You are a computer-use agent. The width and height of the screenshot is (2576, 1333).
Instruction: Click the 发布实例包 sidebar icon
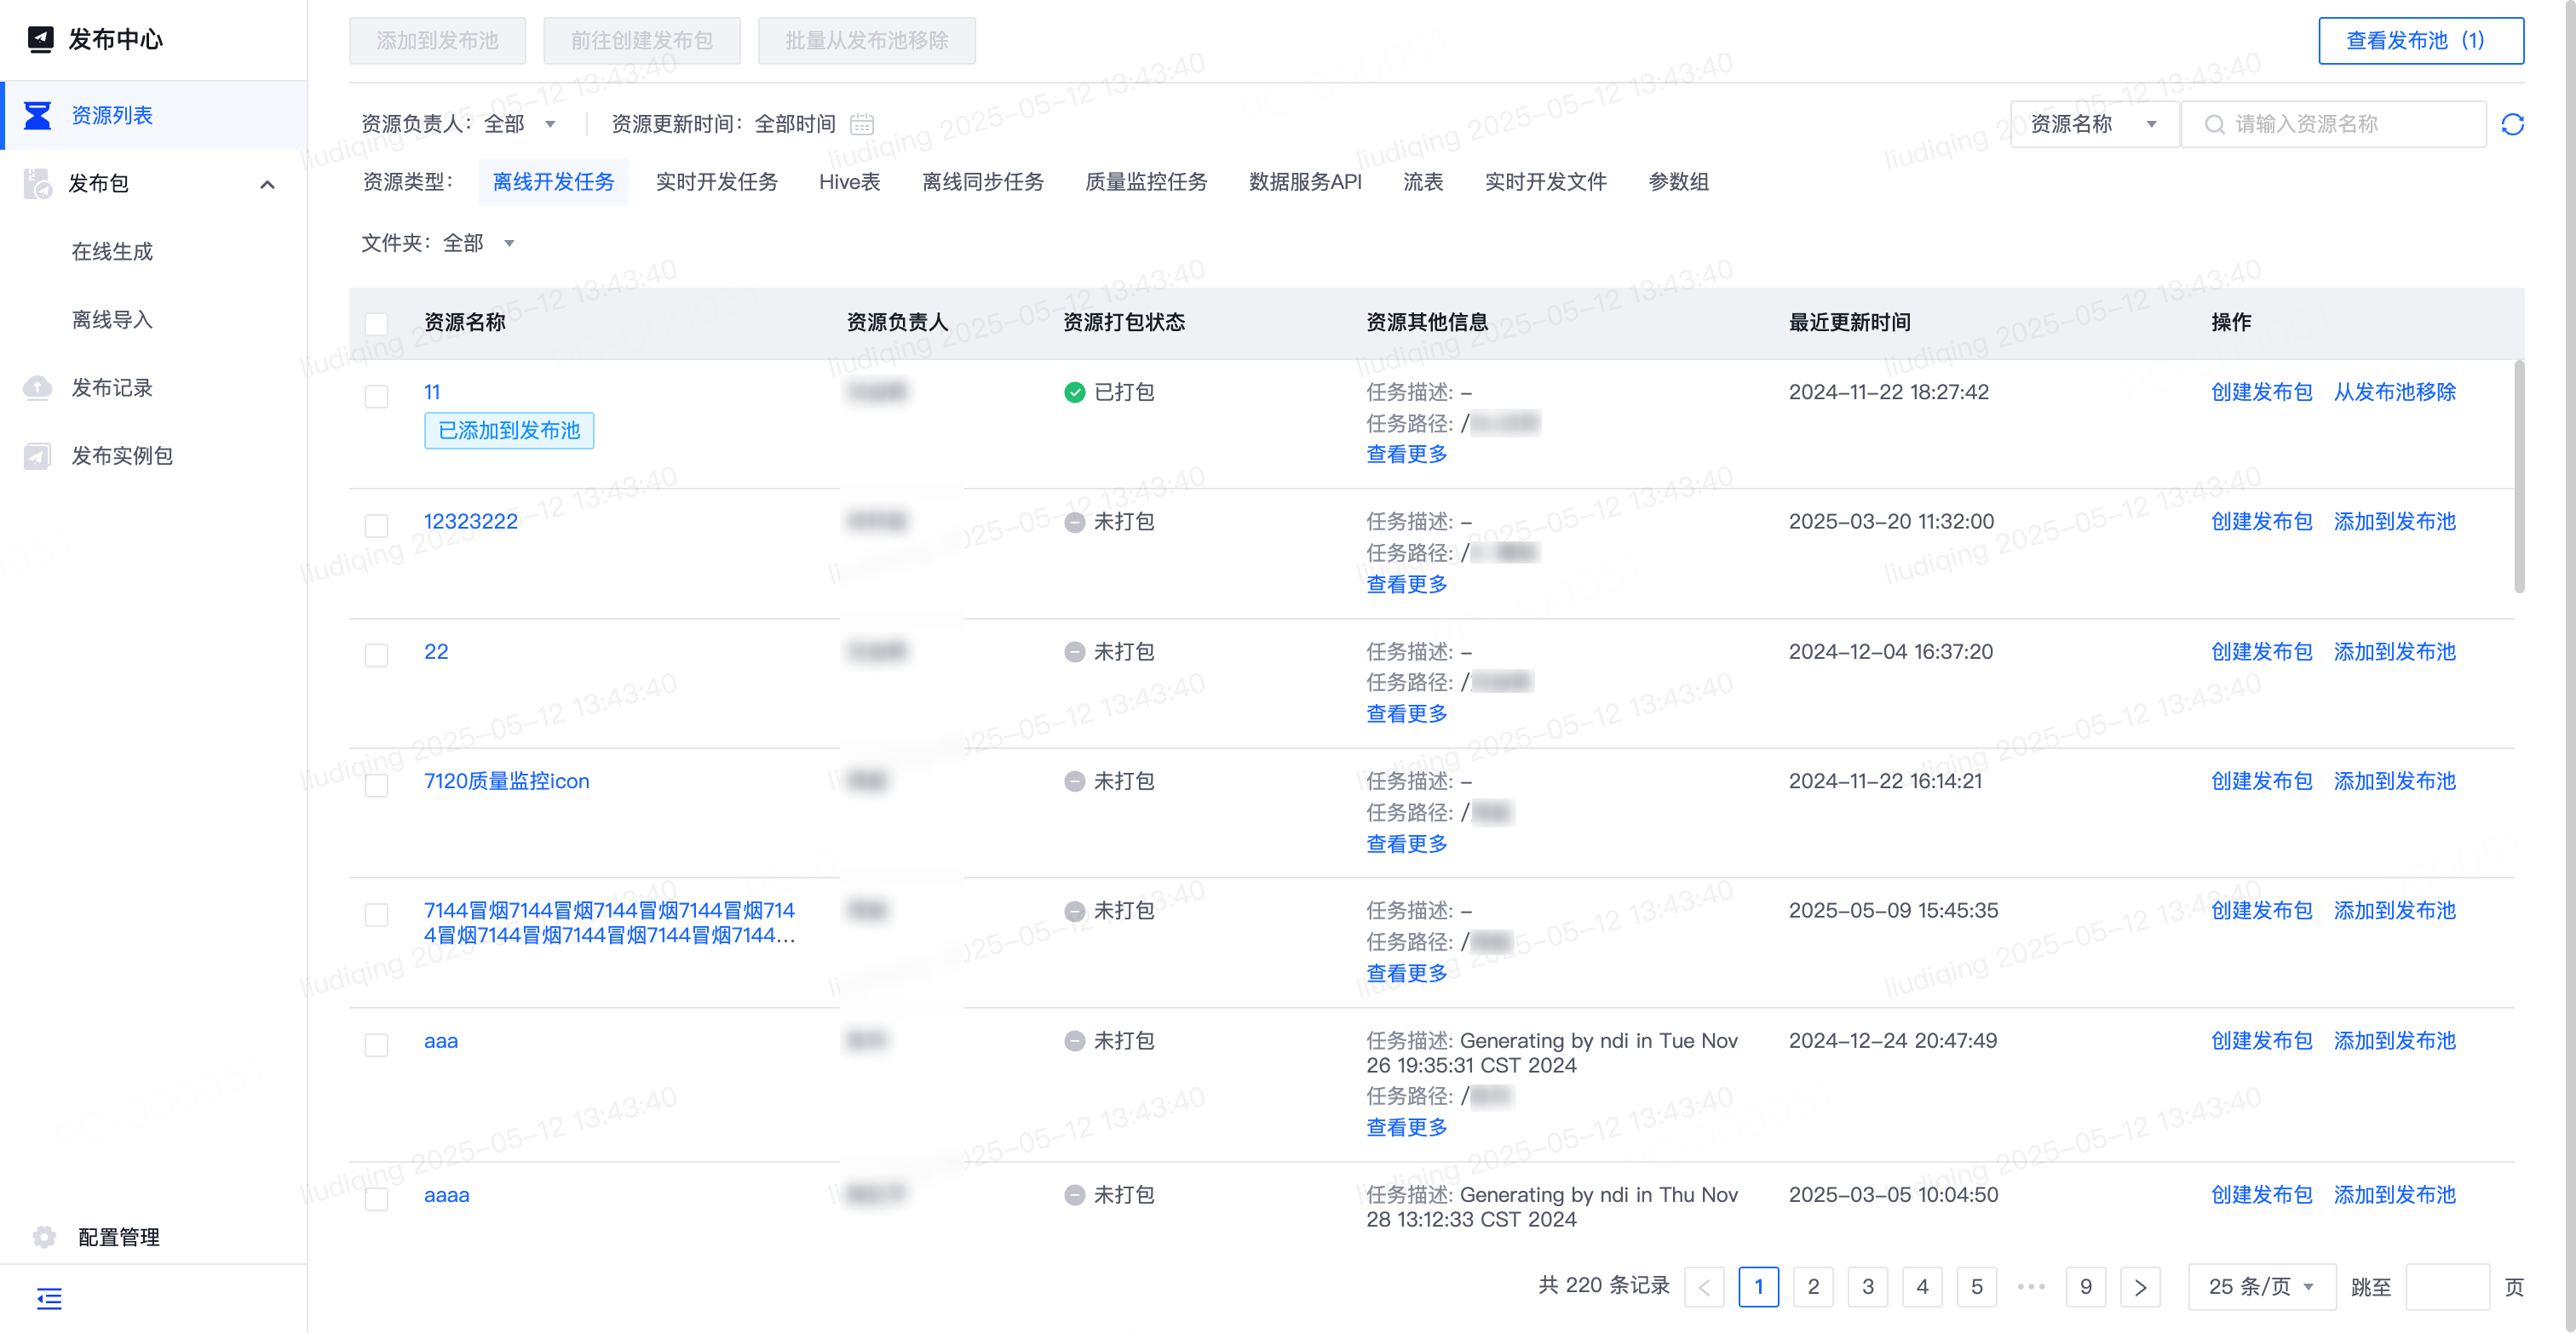(x=38, y=455)
